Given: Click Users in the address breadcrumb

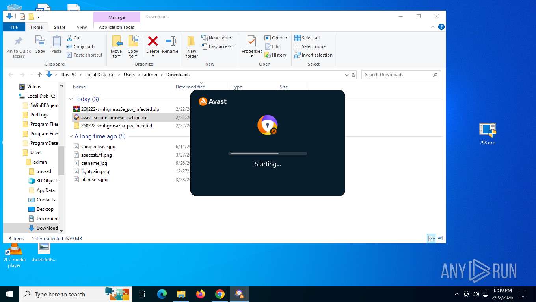Looking at the screenshot, I should (129, 75).
